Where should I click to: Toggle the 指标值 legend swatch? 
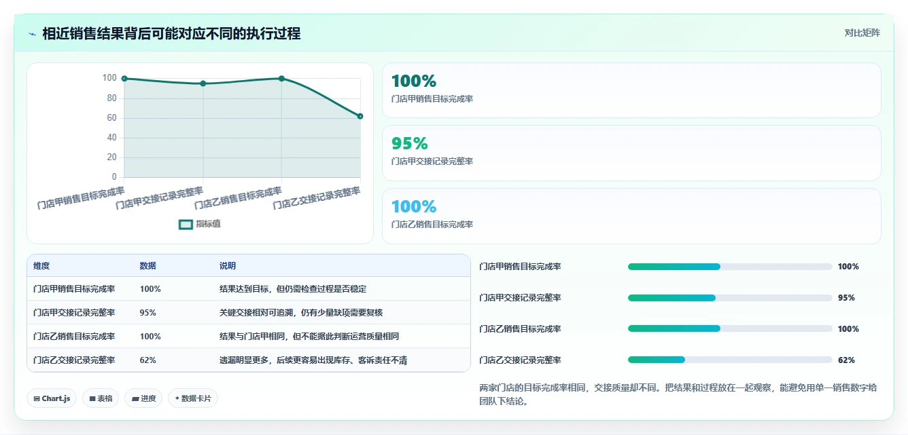(x=186, y=225)
